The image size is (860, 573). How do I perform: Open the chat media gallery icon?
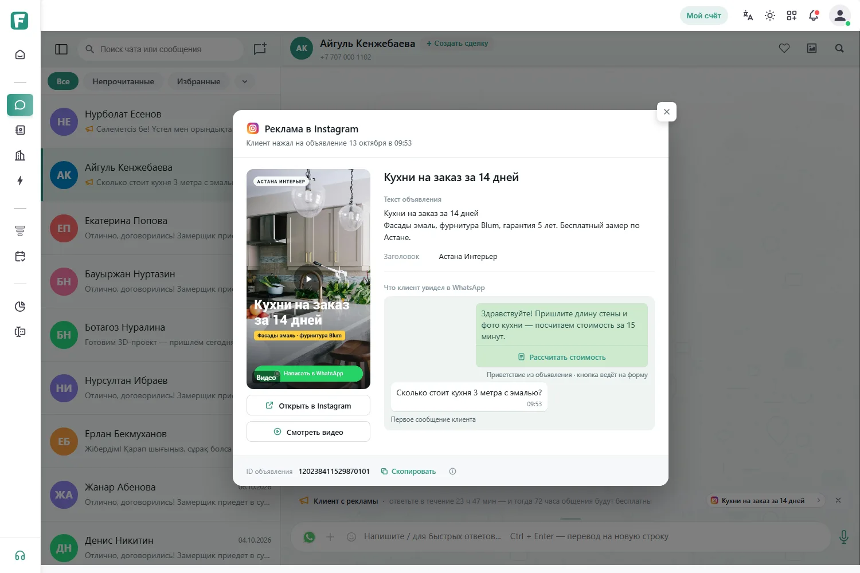pyautogui.click(x=812, y=48)
